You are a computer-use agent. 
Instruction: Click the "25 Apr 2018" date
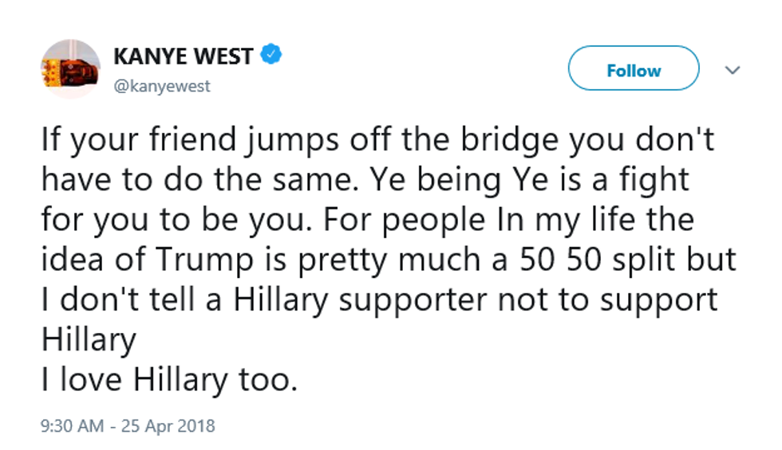[x=168, y=425]
